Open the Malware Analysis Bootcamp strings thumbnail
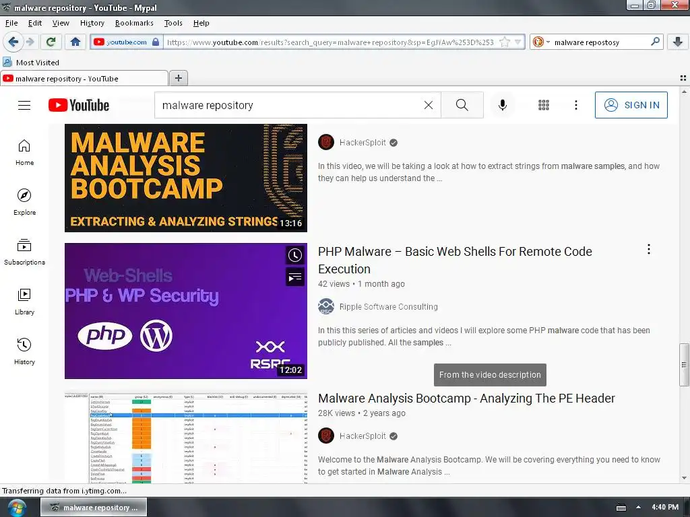 (186, 178)
